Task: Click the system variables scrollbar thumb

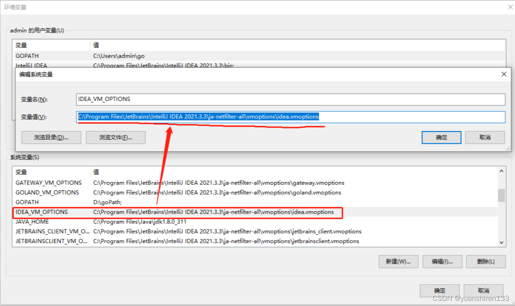Action: pyautogui.click(x=501, y=195)
